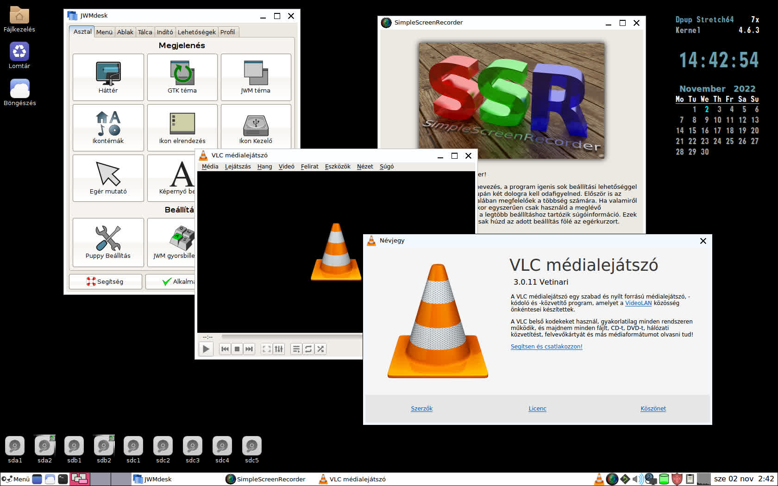This screenshot has width=778, height=486.
Task: Toggle loop mode in VLC
Action: 308,349
